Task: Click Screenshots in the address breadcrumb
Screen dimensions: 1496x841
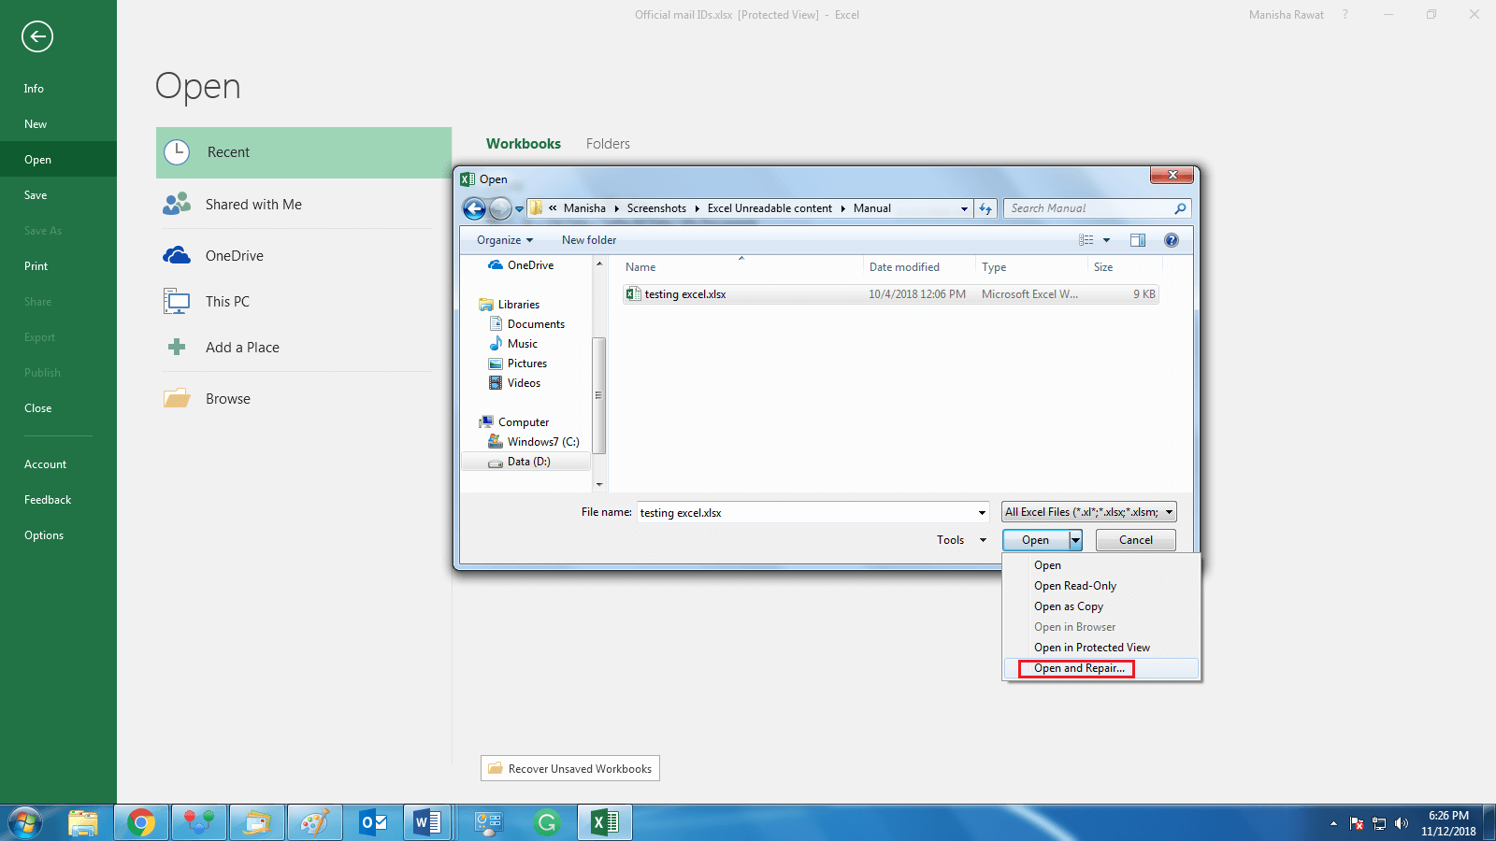Action: tap(656, 208)
